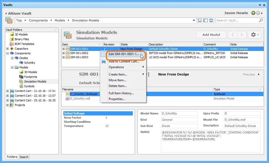
Task: Click the D_Schottky.mdl file icon
Action: pyautogui.click(x=68, y=98)
